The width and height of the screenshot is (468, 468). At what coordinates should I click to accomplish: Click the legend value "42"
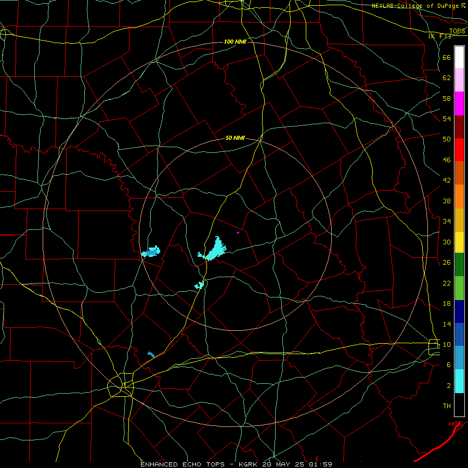(447, 180)
